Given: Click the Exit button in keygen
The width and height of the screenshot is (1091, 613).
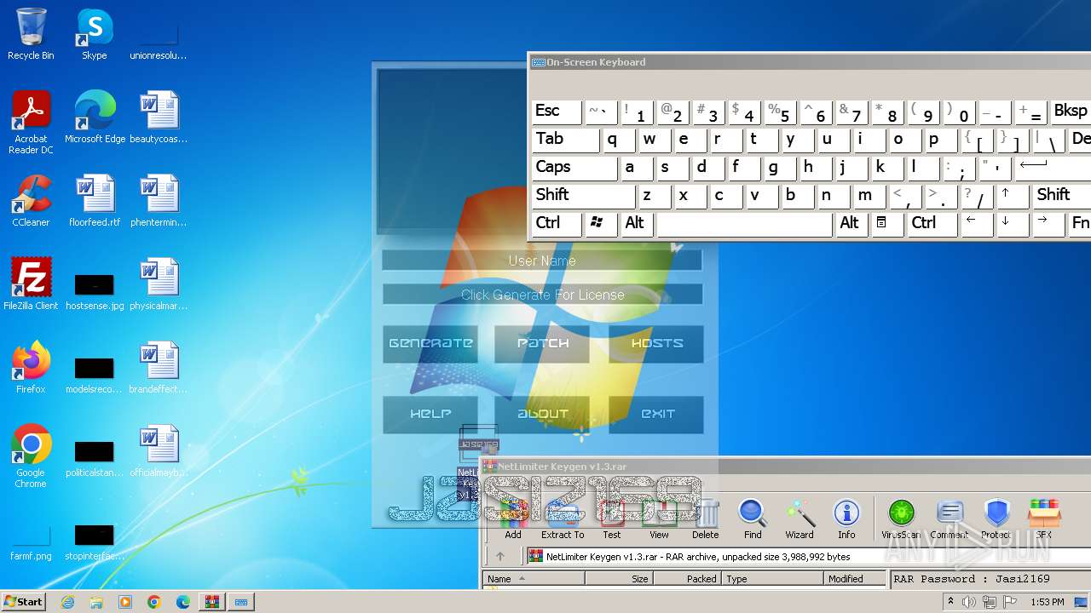Looking at the screenshot, I should [656, 414].
